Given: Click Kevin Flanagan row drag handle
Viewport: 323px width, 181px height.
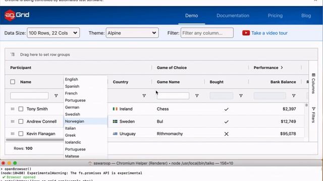Looking at the screenshot, I should (x=13, y=134).
